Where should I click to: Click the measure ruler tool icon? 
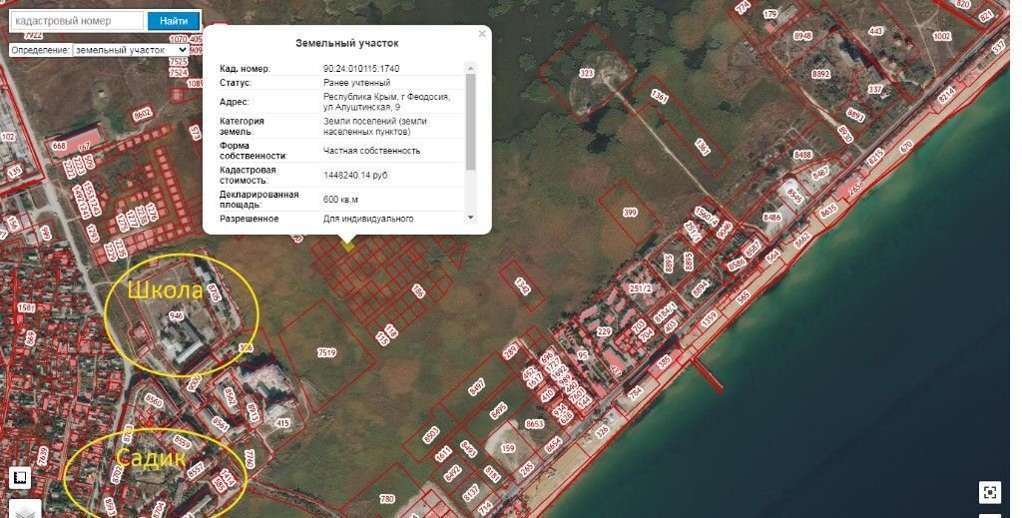click(x=19, y=478)
